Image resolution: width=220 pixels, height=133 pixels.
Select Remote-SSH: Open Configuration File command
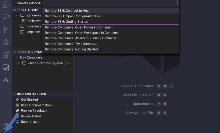tap(111, 16)
